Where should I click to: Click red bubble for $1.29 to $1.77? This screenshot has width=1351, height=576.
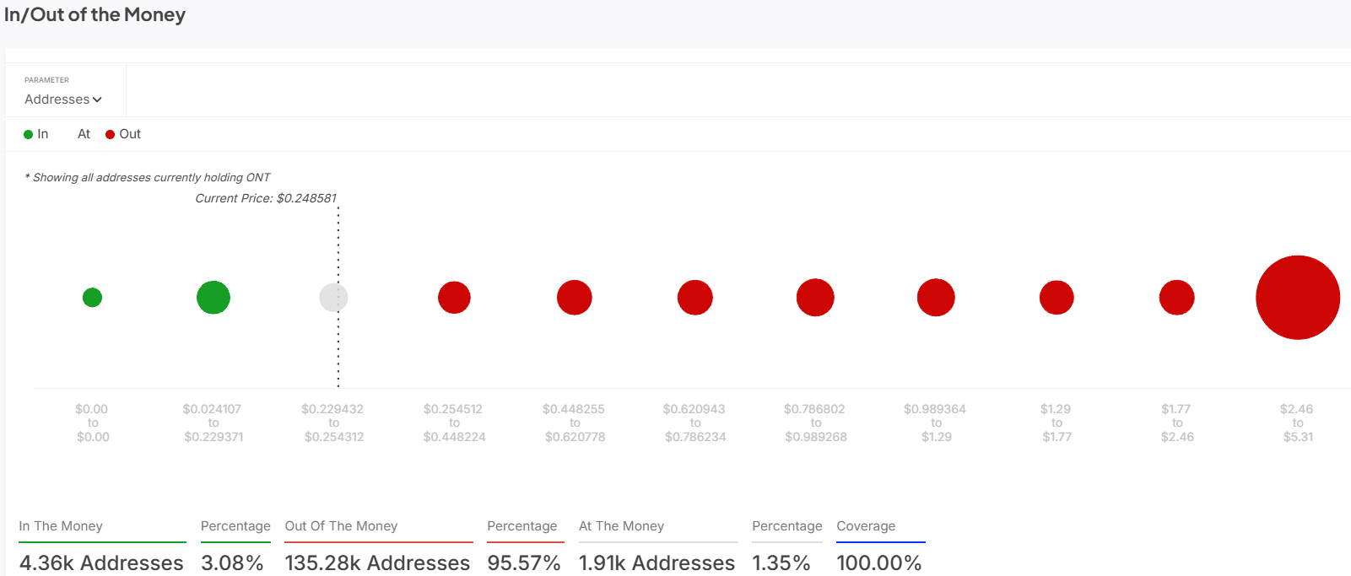coord(1056,298)
